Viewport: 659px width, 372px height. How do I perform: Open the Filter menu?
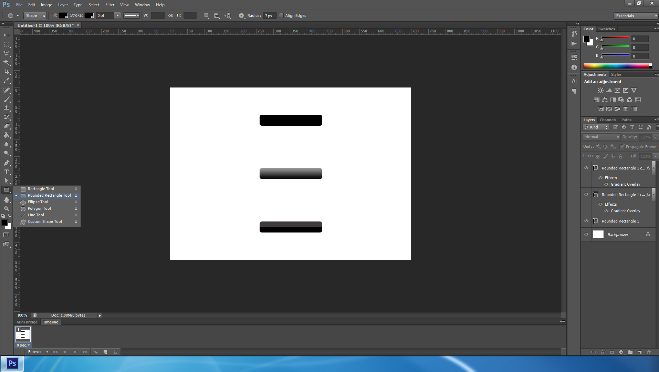pos(110,5)
